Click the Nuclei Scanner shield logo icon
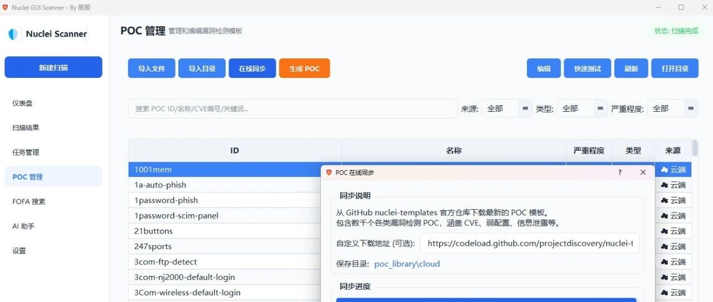713x302 pixels. pyautogui.click(x=13, y=34)
